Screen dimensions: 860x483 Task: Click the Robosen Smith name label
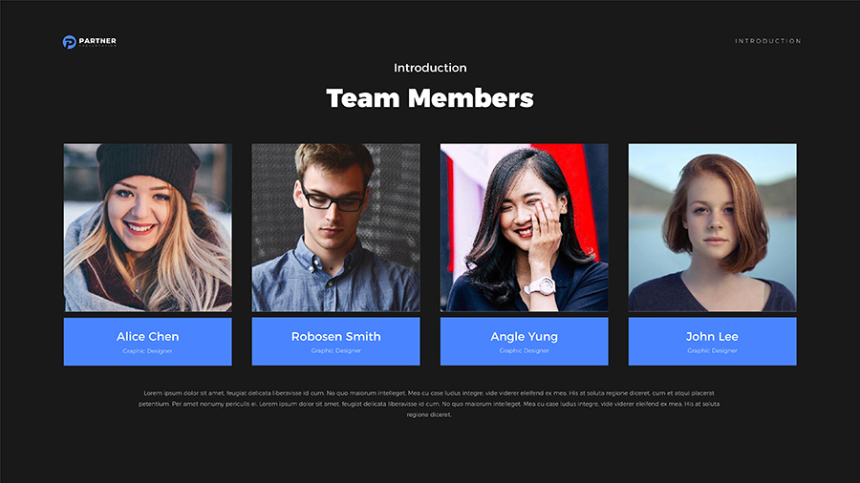coord(335,336)
